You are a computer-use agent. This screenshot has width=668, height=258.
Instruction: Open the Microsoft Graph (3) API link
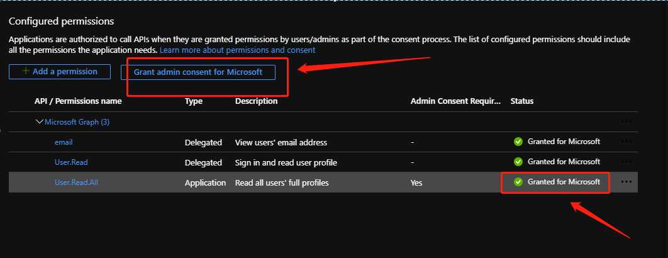pos(77,122)
